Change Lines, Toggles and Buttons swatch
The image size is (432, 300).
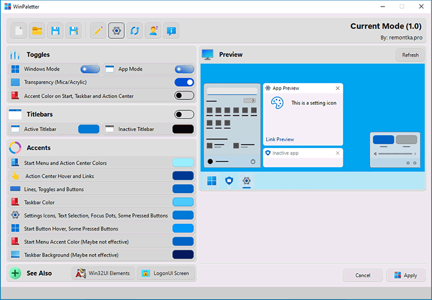coord(183,189)
